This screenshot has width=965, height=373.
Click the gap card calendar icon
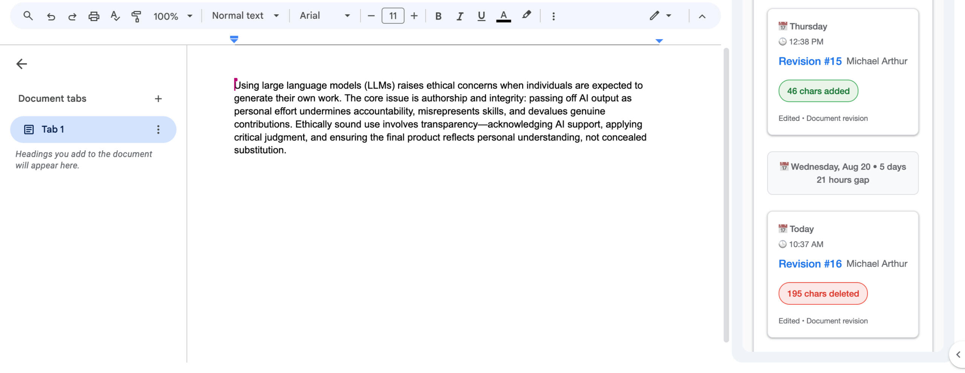(x=784, y=167)
